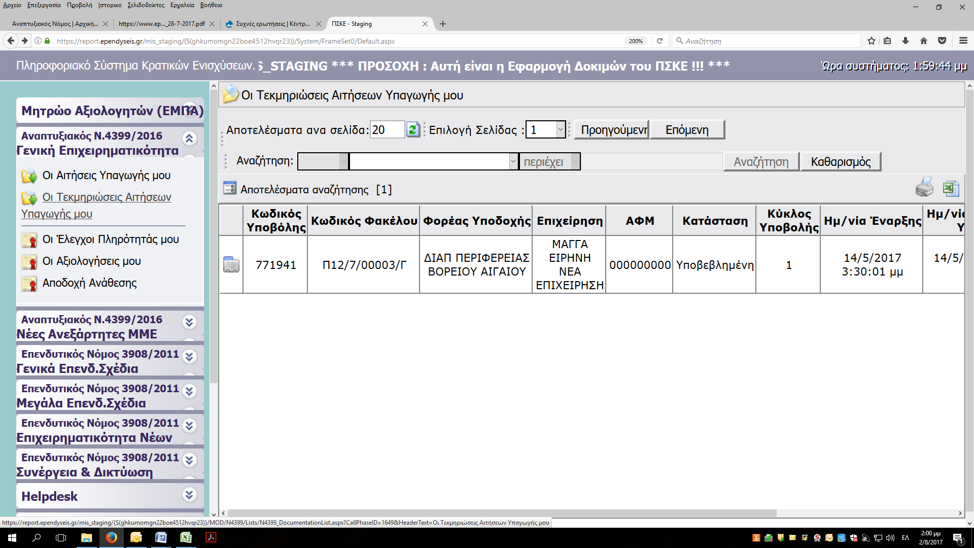This screenshot has width=974, height=548.
Task: Open downloads arrow icon in browser toolbar
Action: click(x=905, y=41)
